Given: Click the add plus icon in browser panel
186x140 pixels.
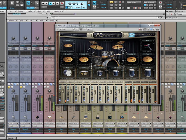Looking at the screenshot, I should point(168,14).
